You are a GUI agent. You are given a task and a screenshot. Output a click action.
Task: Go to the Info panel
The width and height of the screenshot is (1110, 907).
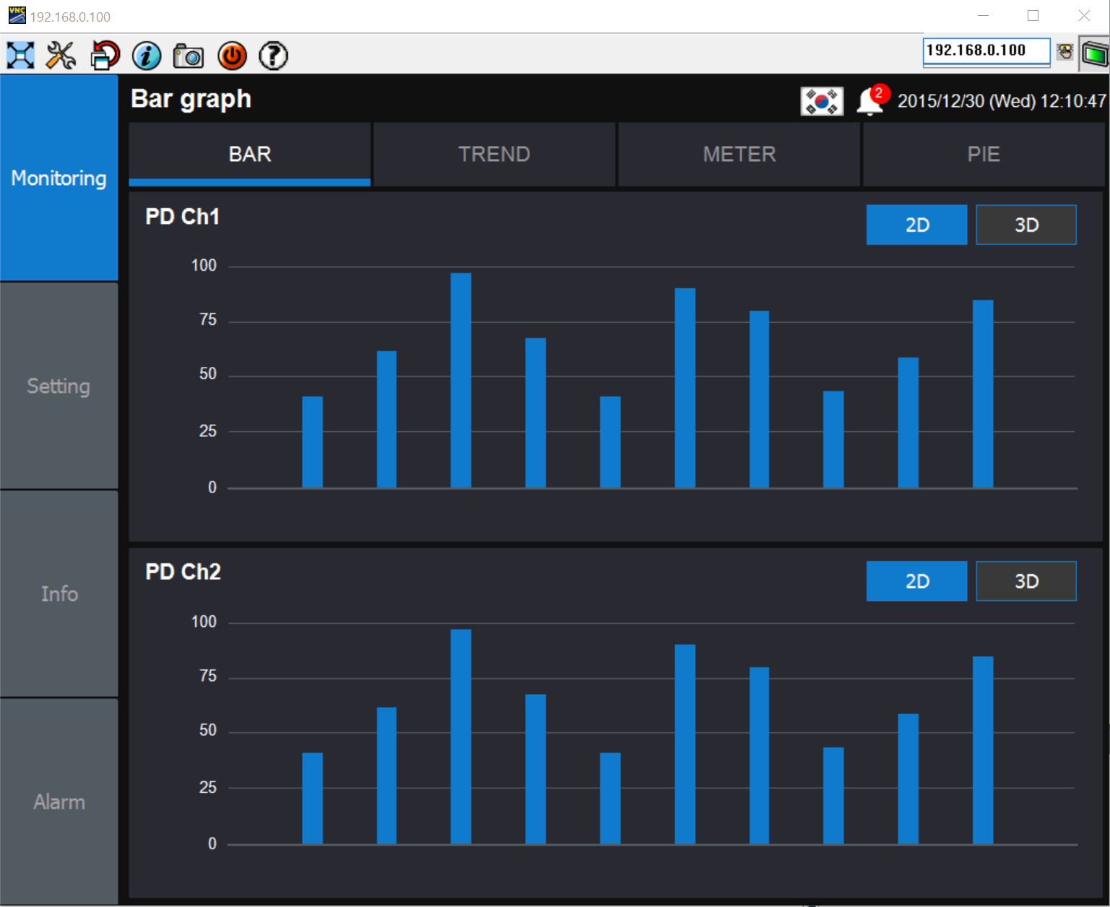58,594
